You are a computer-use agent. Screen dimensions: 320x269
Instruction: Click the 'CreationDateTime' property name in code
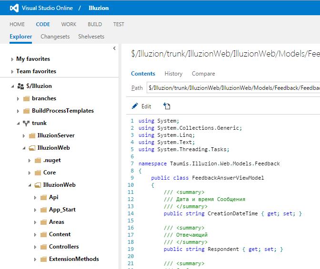(233, 213)
